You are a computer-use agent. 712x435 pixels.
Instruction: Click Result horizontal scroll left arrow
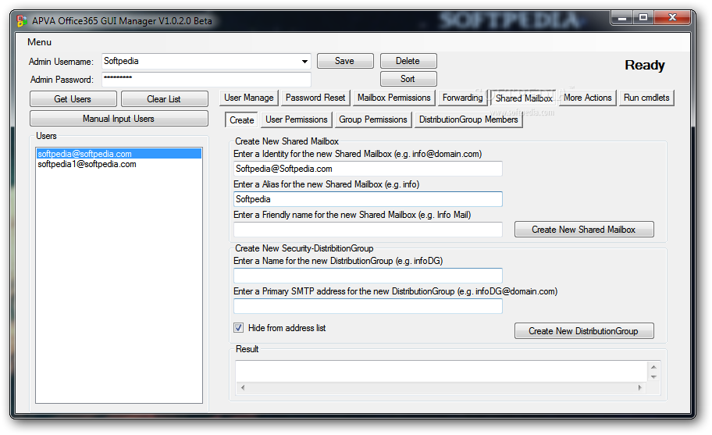coord(243,388)
